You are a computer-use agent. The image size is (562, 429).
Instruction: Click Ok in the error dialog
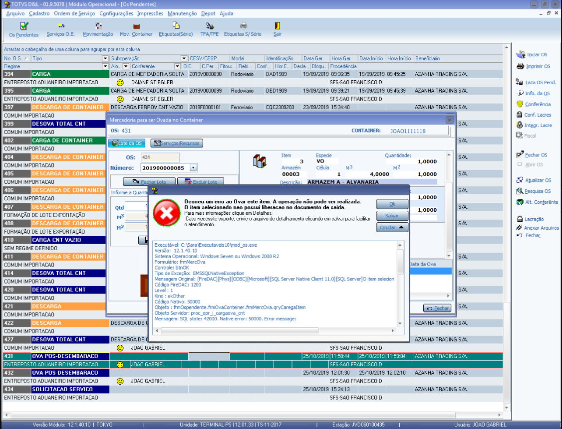[x=392, y=204]
